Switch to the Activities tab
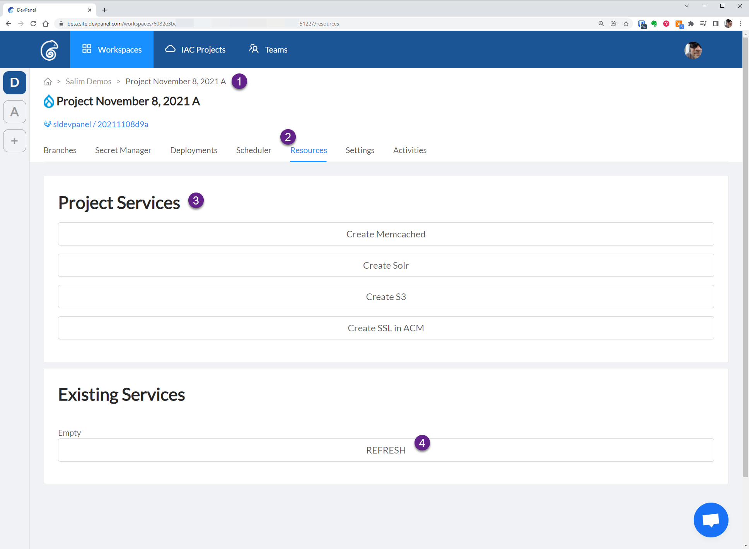 409,150
